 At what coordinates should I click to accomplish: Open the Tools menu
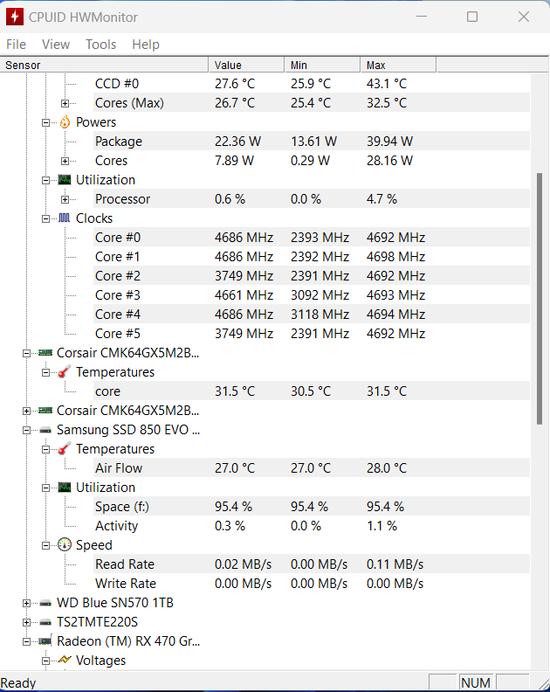pos(100,45)
